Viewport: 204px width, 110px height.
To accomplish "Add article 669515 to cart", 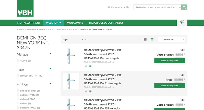I will point(170,60).
